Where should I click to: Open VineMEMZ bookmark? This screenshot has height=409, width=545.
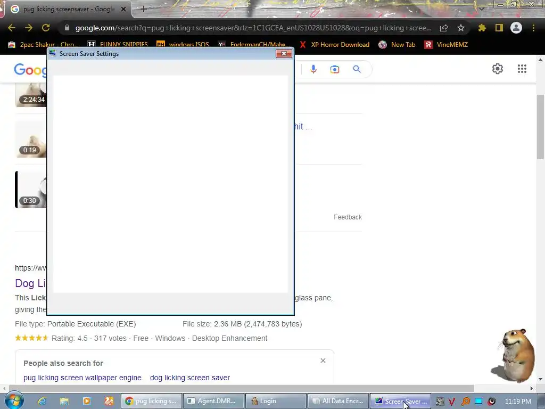(x=447, y=45)
